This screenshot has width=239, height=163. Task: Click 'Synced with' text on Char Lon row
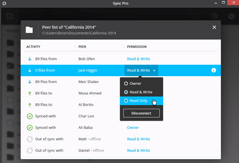(46, 116)
